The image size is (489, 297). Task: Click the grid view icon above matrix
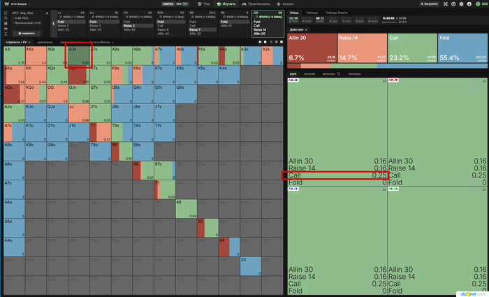coord(276,42)
